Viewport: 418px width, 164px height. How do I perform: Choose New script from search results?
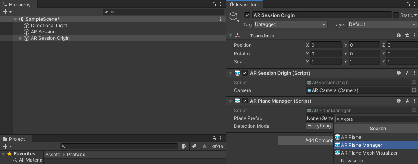[353, 161]
